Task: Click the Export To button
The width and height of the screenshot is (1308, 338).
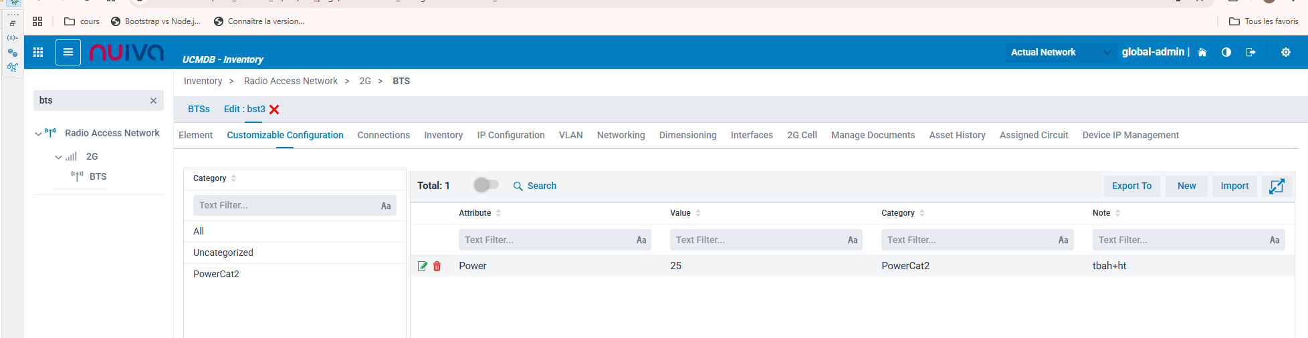Action: coord(1131,186)
